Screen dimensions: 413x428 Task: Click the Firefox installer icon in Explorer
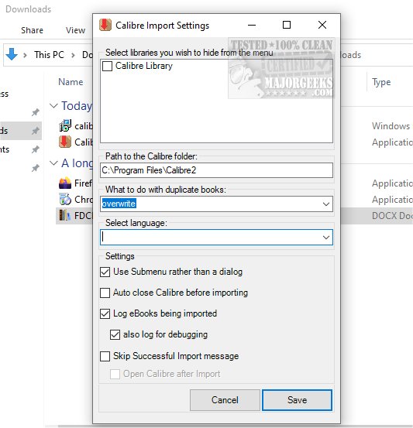pos(65,183)
